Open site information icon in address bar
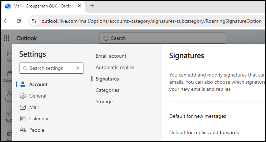The image size is (266, 142). coord(34,21)
